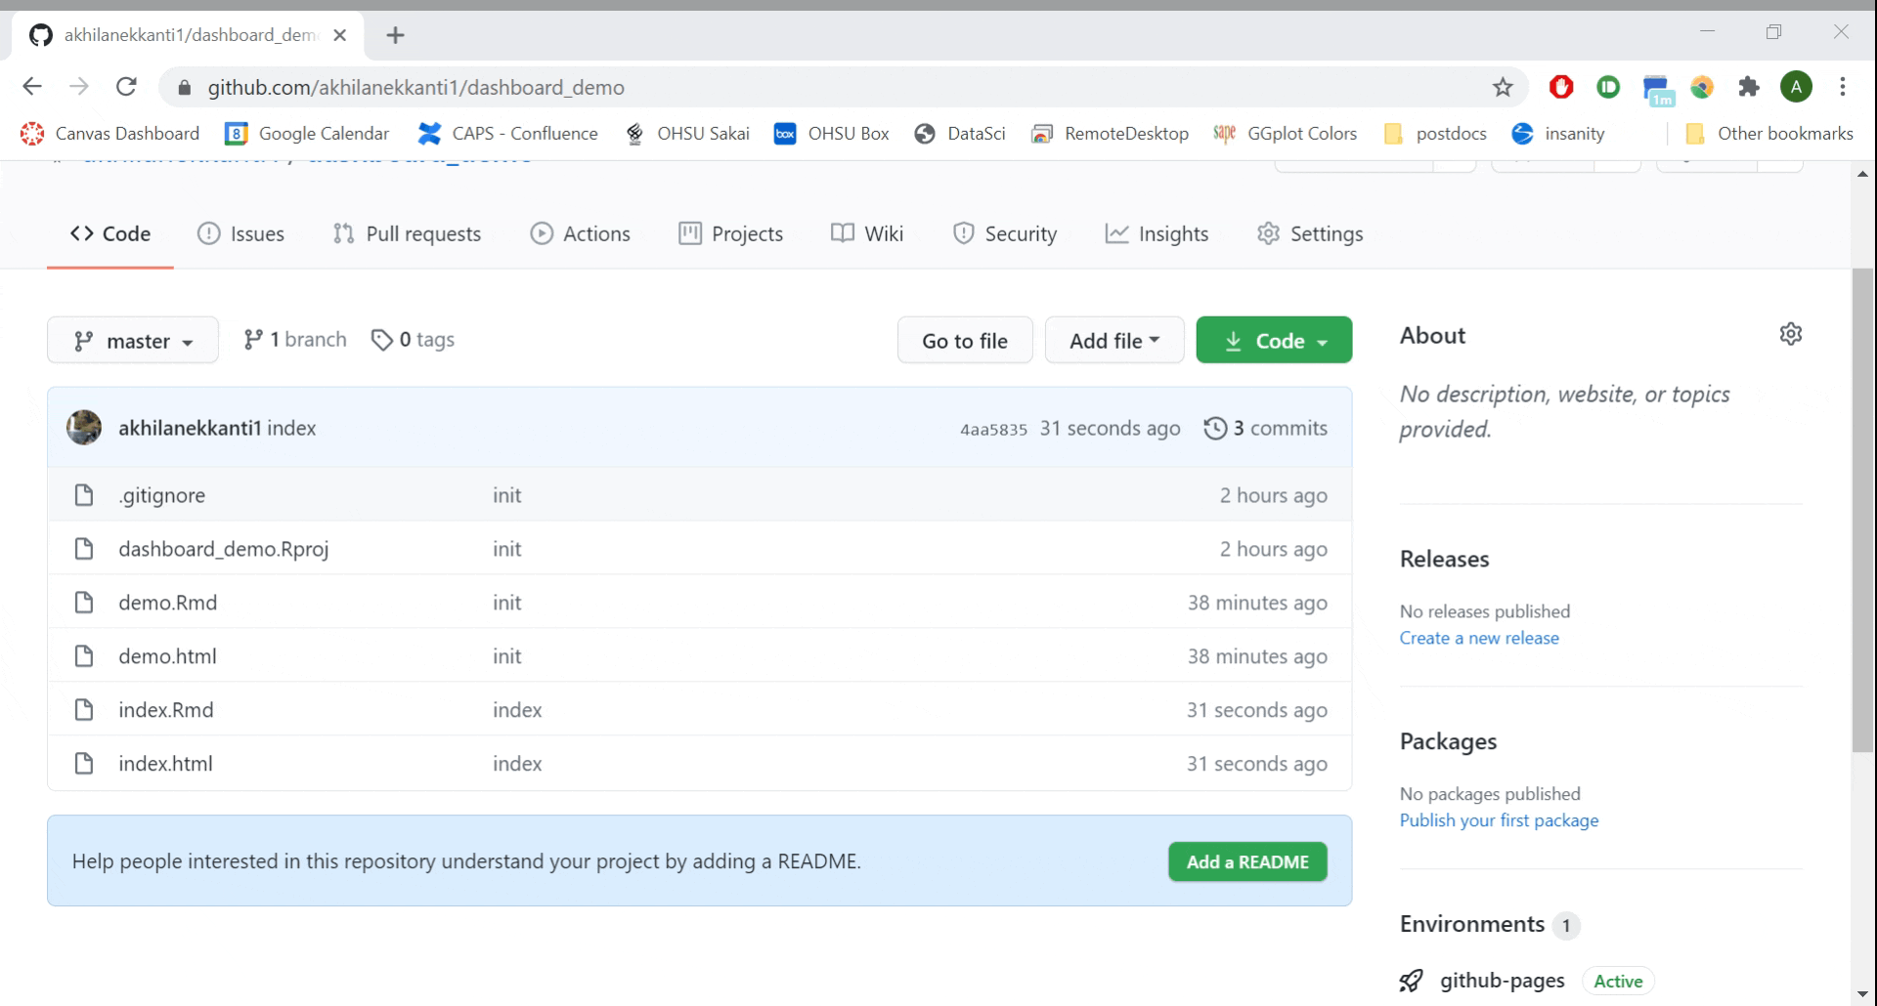Open the index.Rmd file
This screenshot has height=1006, width=1877.
click(166, 710)
